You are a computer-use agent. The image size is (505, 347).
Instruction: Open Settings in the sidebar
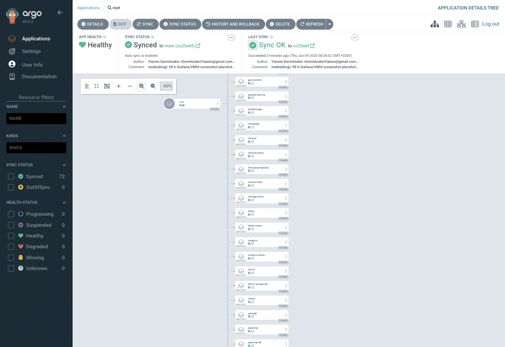pos(31,51)
